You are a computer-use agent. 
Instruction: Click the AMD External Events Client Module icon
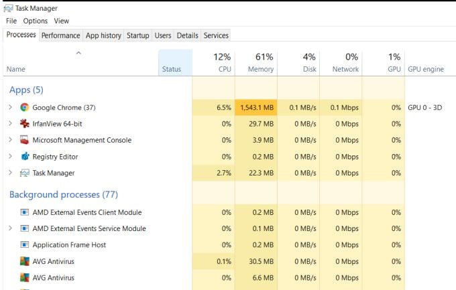click(24, 212)
